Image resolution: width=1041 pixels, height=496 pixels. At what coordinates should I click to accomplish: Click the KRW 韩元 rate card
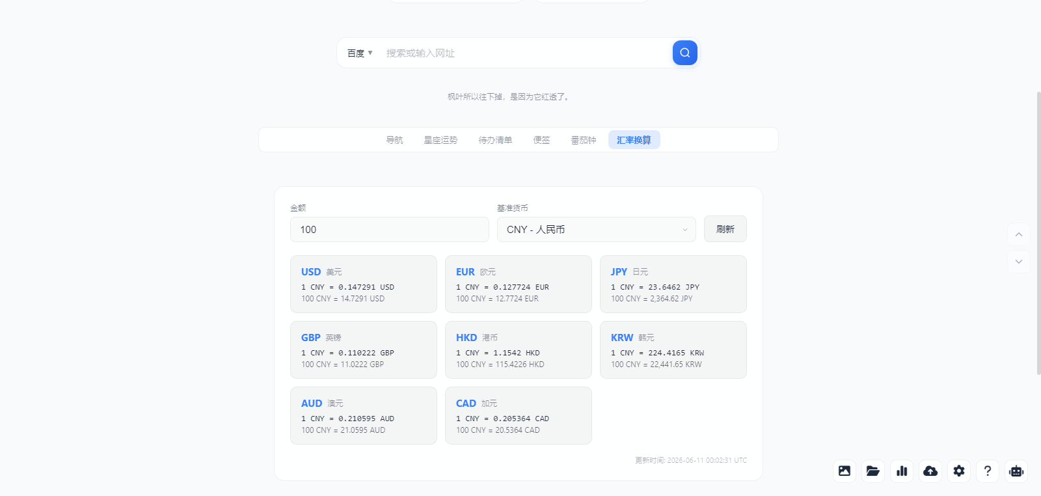point(673,350)
